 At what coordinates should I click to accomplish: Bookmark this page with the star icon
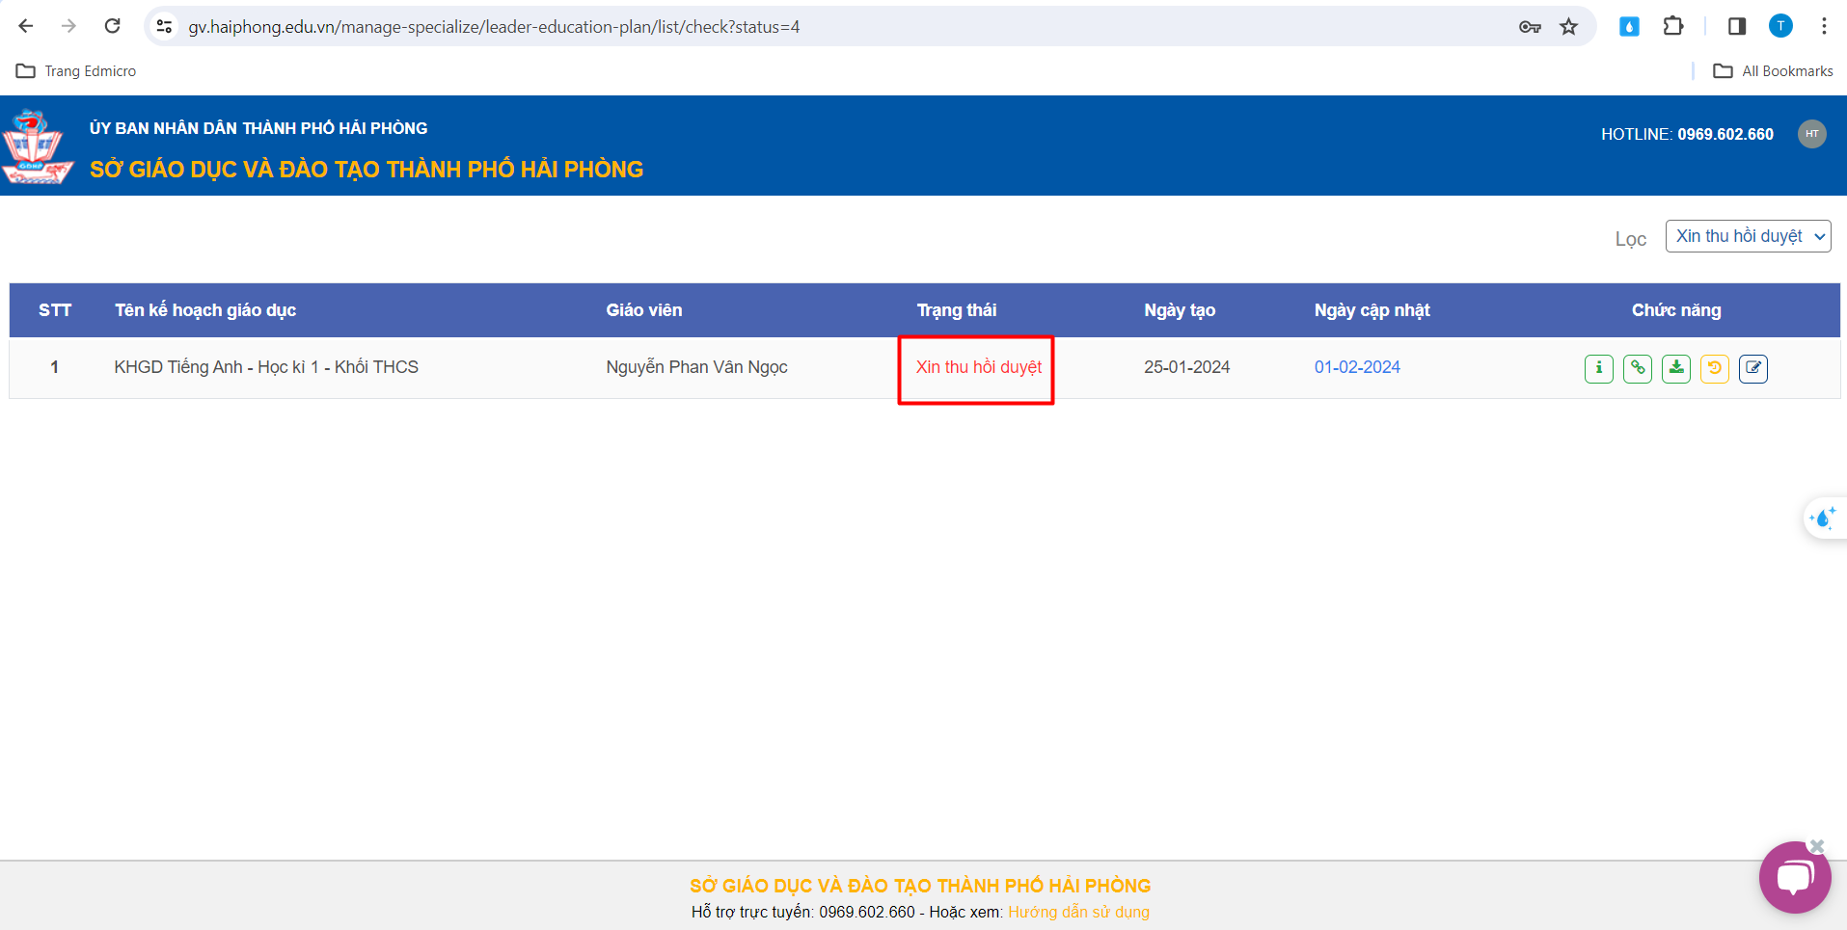point(1568,27)
